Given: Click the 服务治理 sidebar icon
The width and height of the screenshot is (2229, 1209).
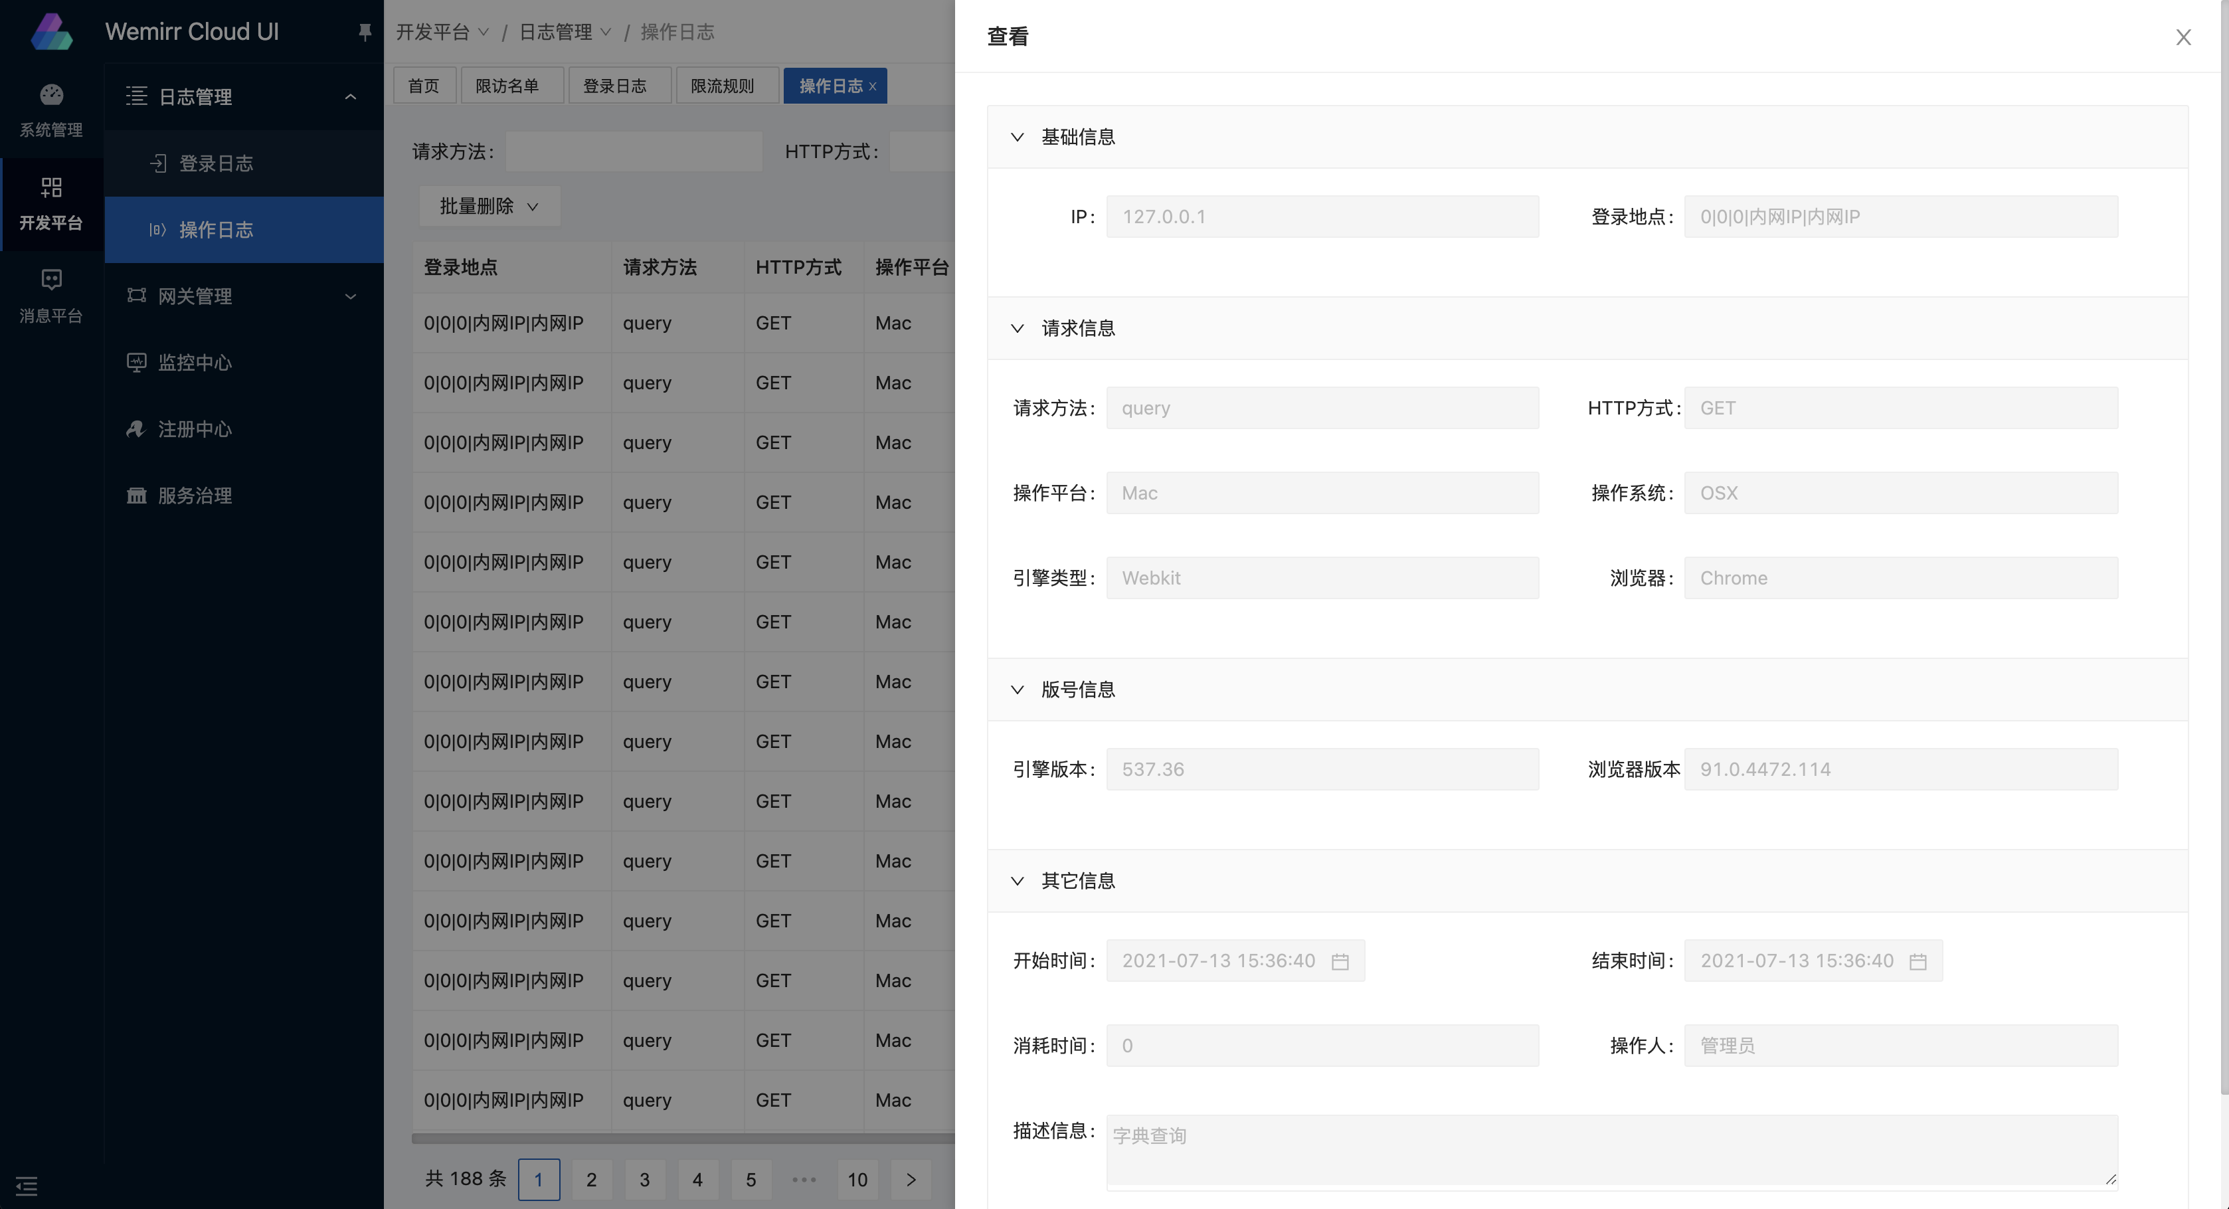Looking at the screenshot, I should click(x=135, y=494).
